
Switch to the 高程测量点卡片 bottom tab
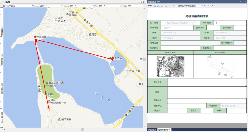tap(164, 130)
